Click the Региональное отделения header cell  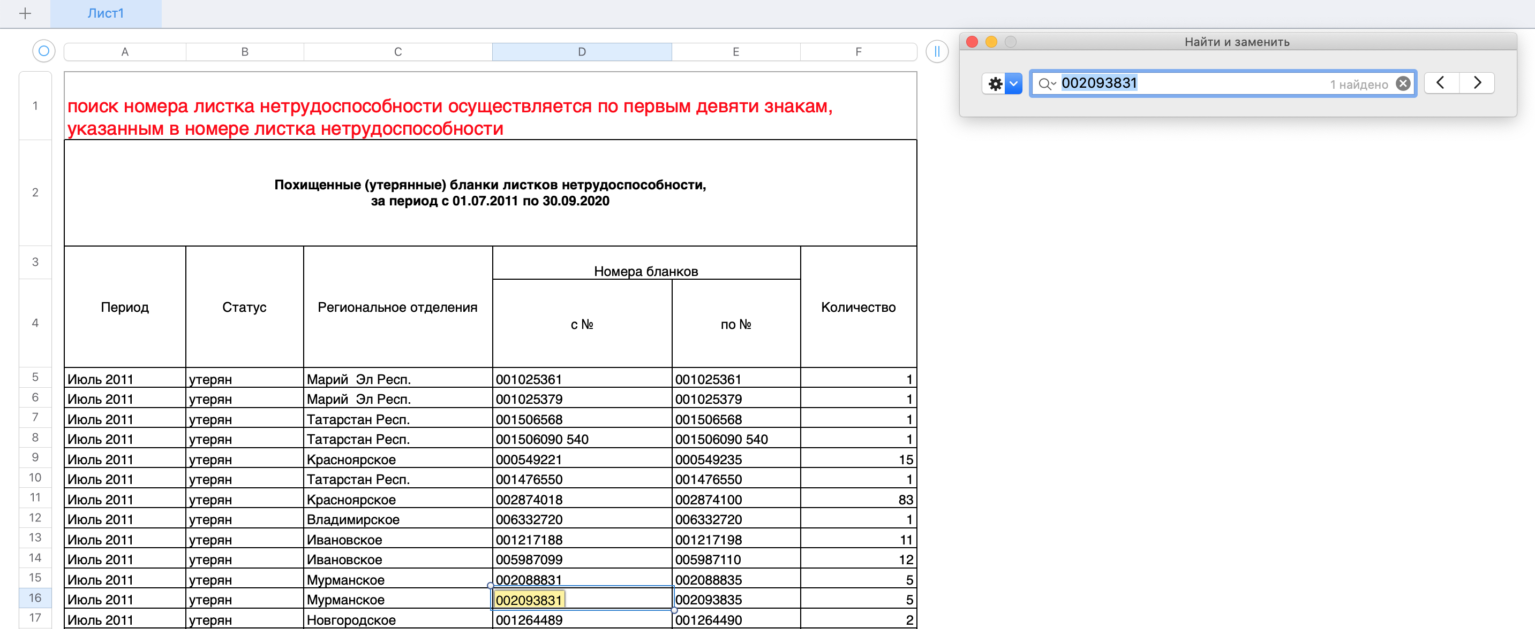[x=398, y=307]
